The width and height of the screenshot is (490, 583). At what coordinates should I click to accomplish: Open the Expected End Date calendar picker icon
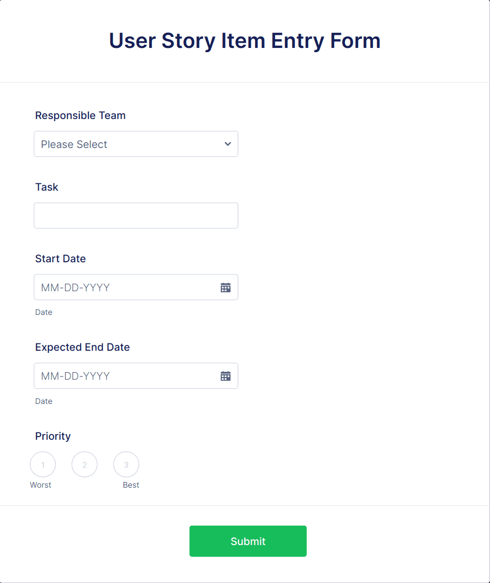coord(226,376)
